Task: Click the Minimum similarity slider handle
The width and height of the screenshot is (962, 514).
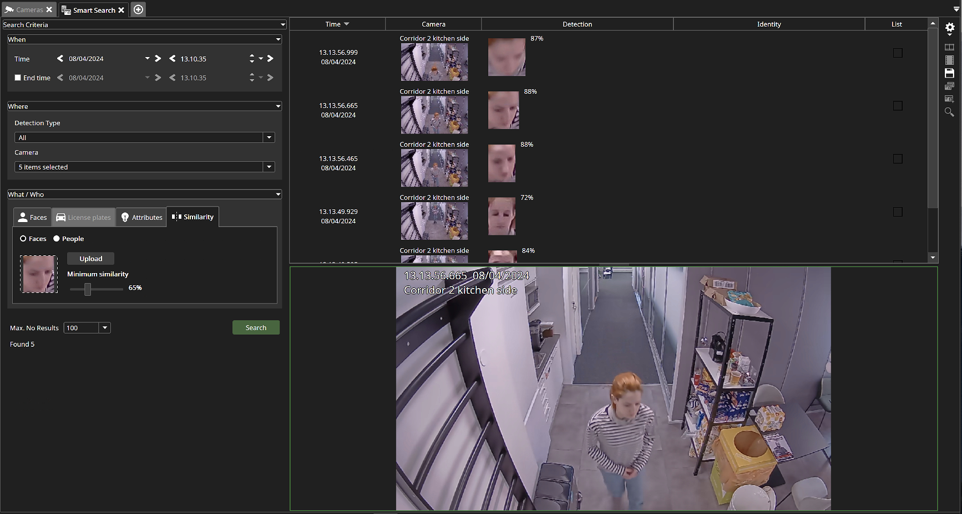Action: tap(88, 289)
